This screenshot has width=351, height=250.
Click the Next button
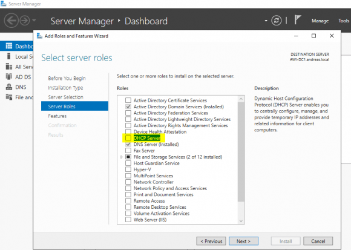click(243, 241)
